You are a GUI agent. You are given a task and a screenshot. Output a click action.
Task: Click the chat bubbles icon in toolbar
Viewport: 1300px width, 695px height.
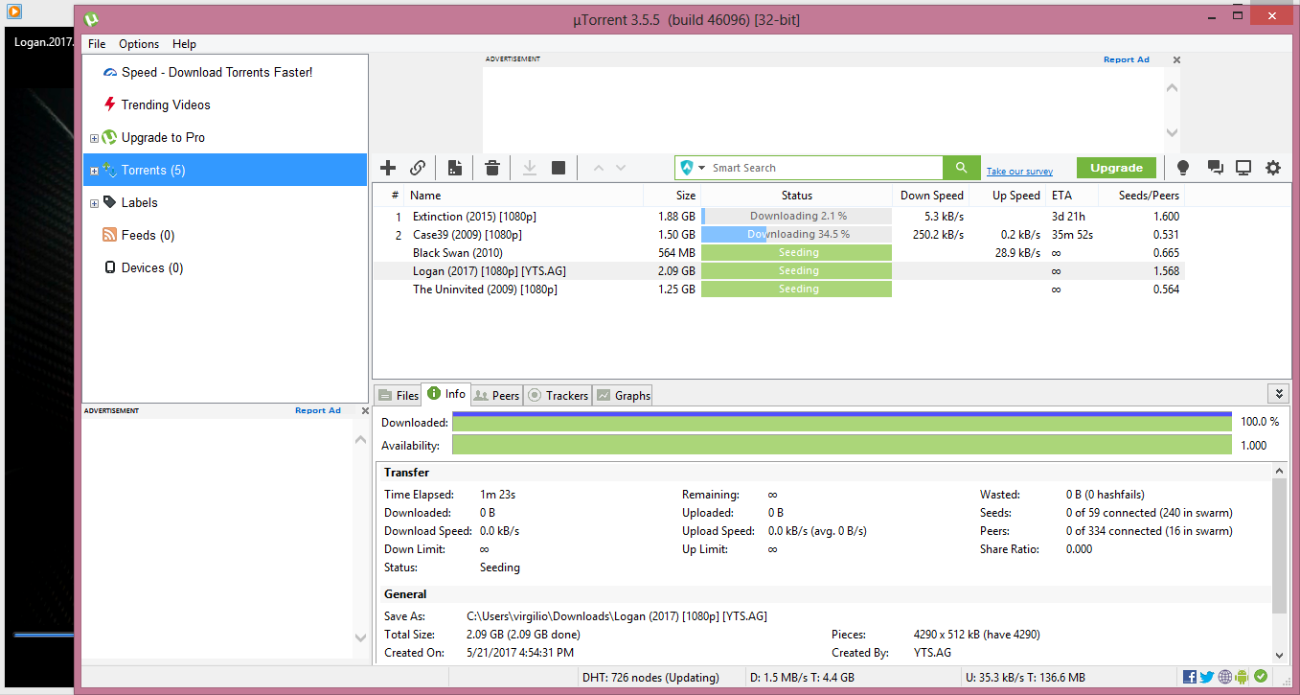click(1216, 168)
